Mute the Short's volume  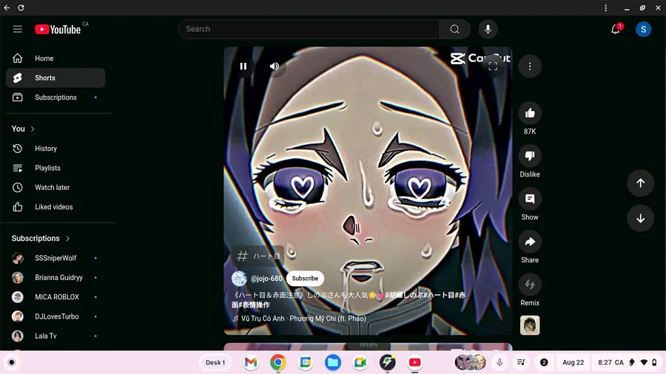[x=275, y=66]
